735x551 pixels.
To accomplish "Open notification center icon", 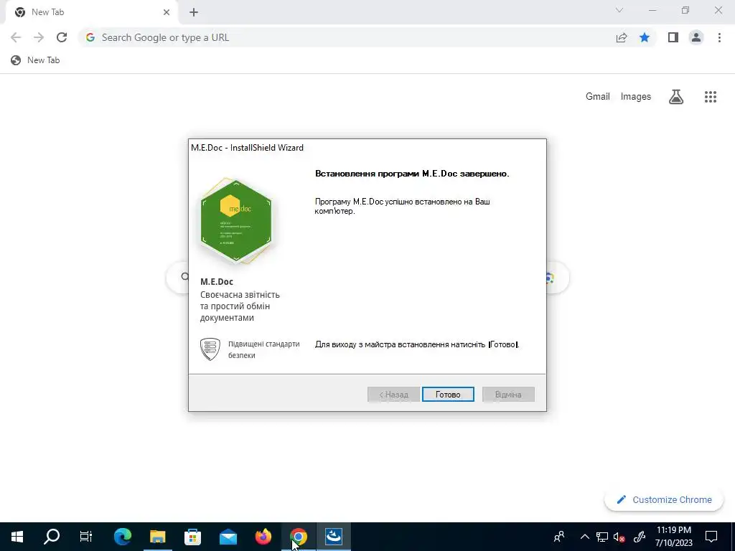I will point(711,537).
